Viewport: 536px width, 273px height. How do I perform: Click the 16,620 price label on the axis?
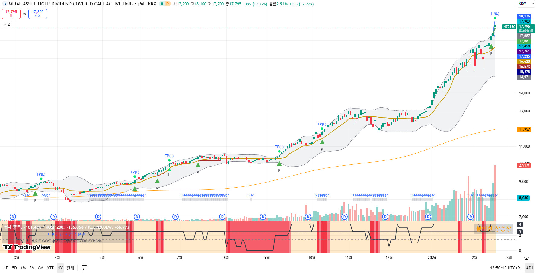(x=524, y=62)
